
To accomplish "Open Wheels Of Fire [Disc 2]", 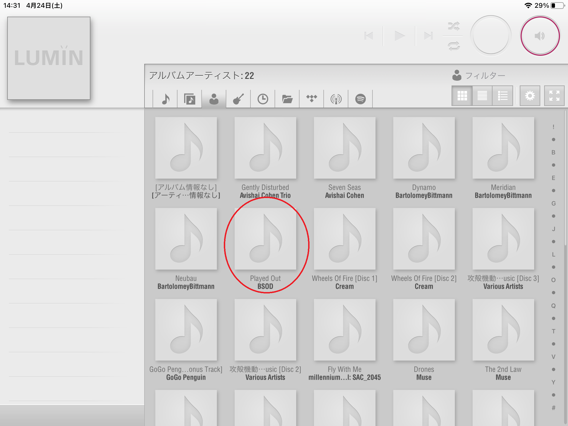I will pos(424,239).
